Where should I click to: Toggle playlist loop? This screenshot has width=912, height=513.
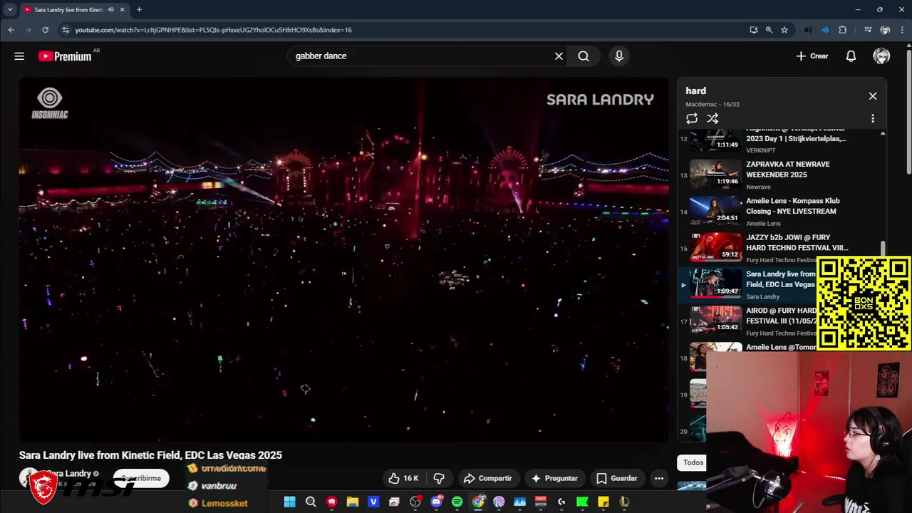click(692, 118)
